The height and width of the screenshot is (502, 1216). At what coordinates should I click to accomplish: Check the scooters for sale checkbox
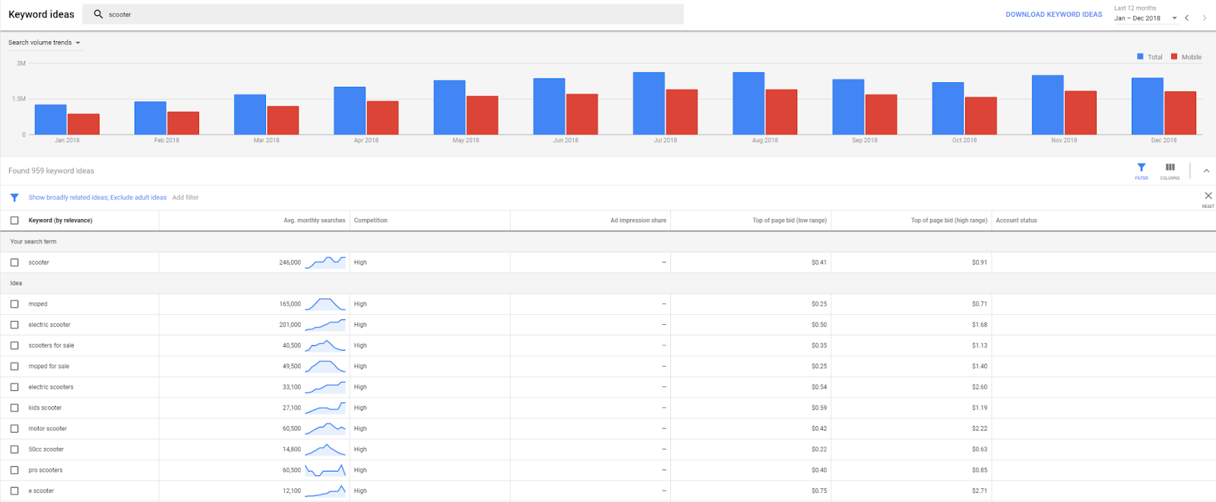[14, 345]
